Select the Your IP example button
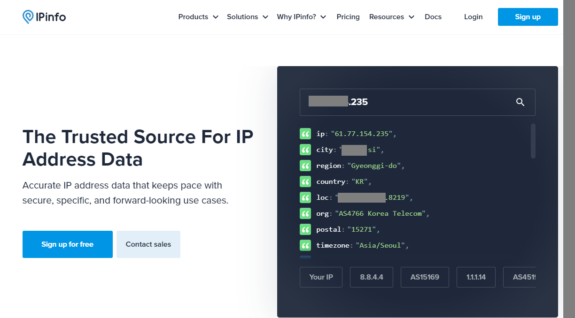The image size is (575, 318). pos(321,277)
